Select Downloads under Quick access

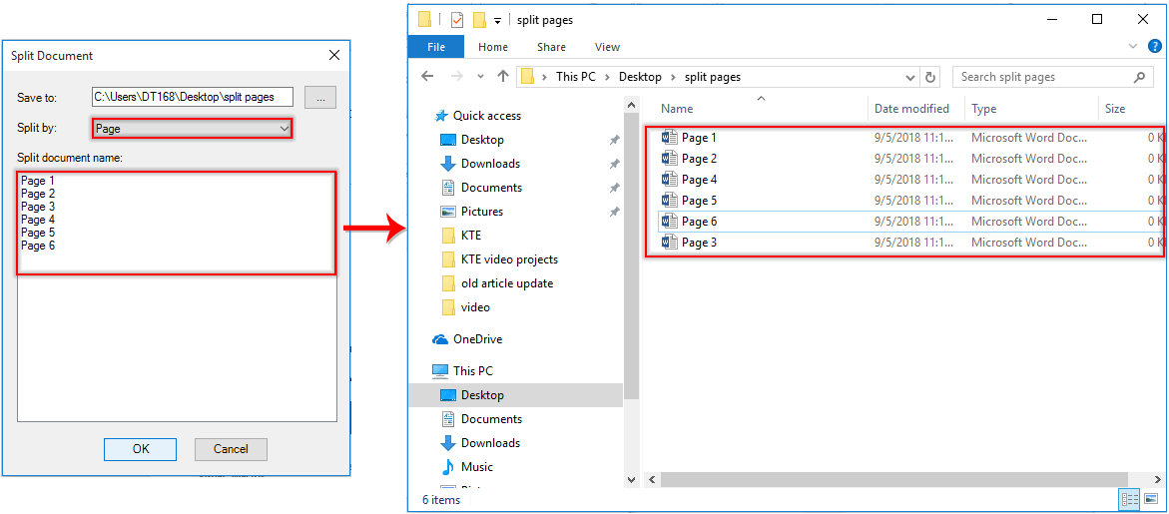click(490, 163)
